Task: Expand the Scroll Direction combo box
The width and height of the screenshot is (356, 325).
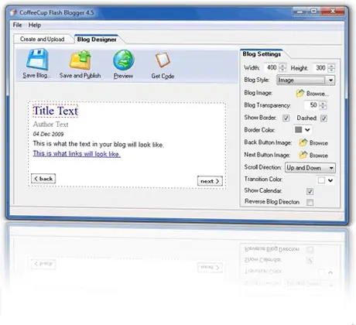Action: 310,168
